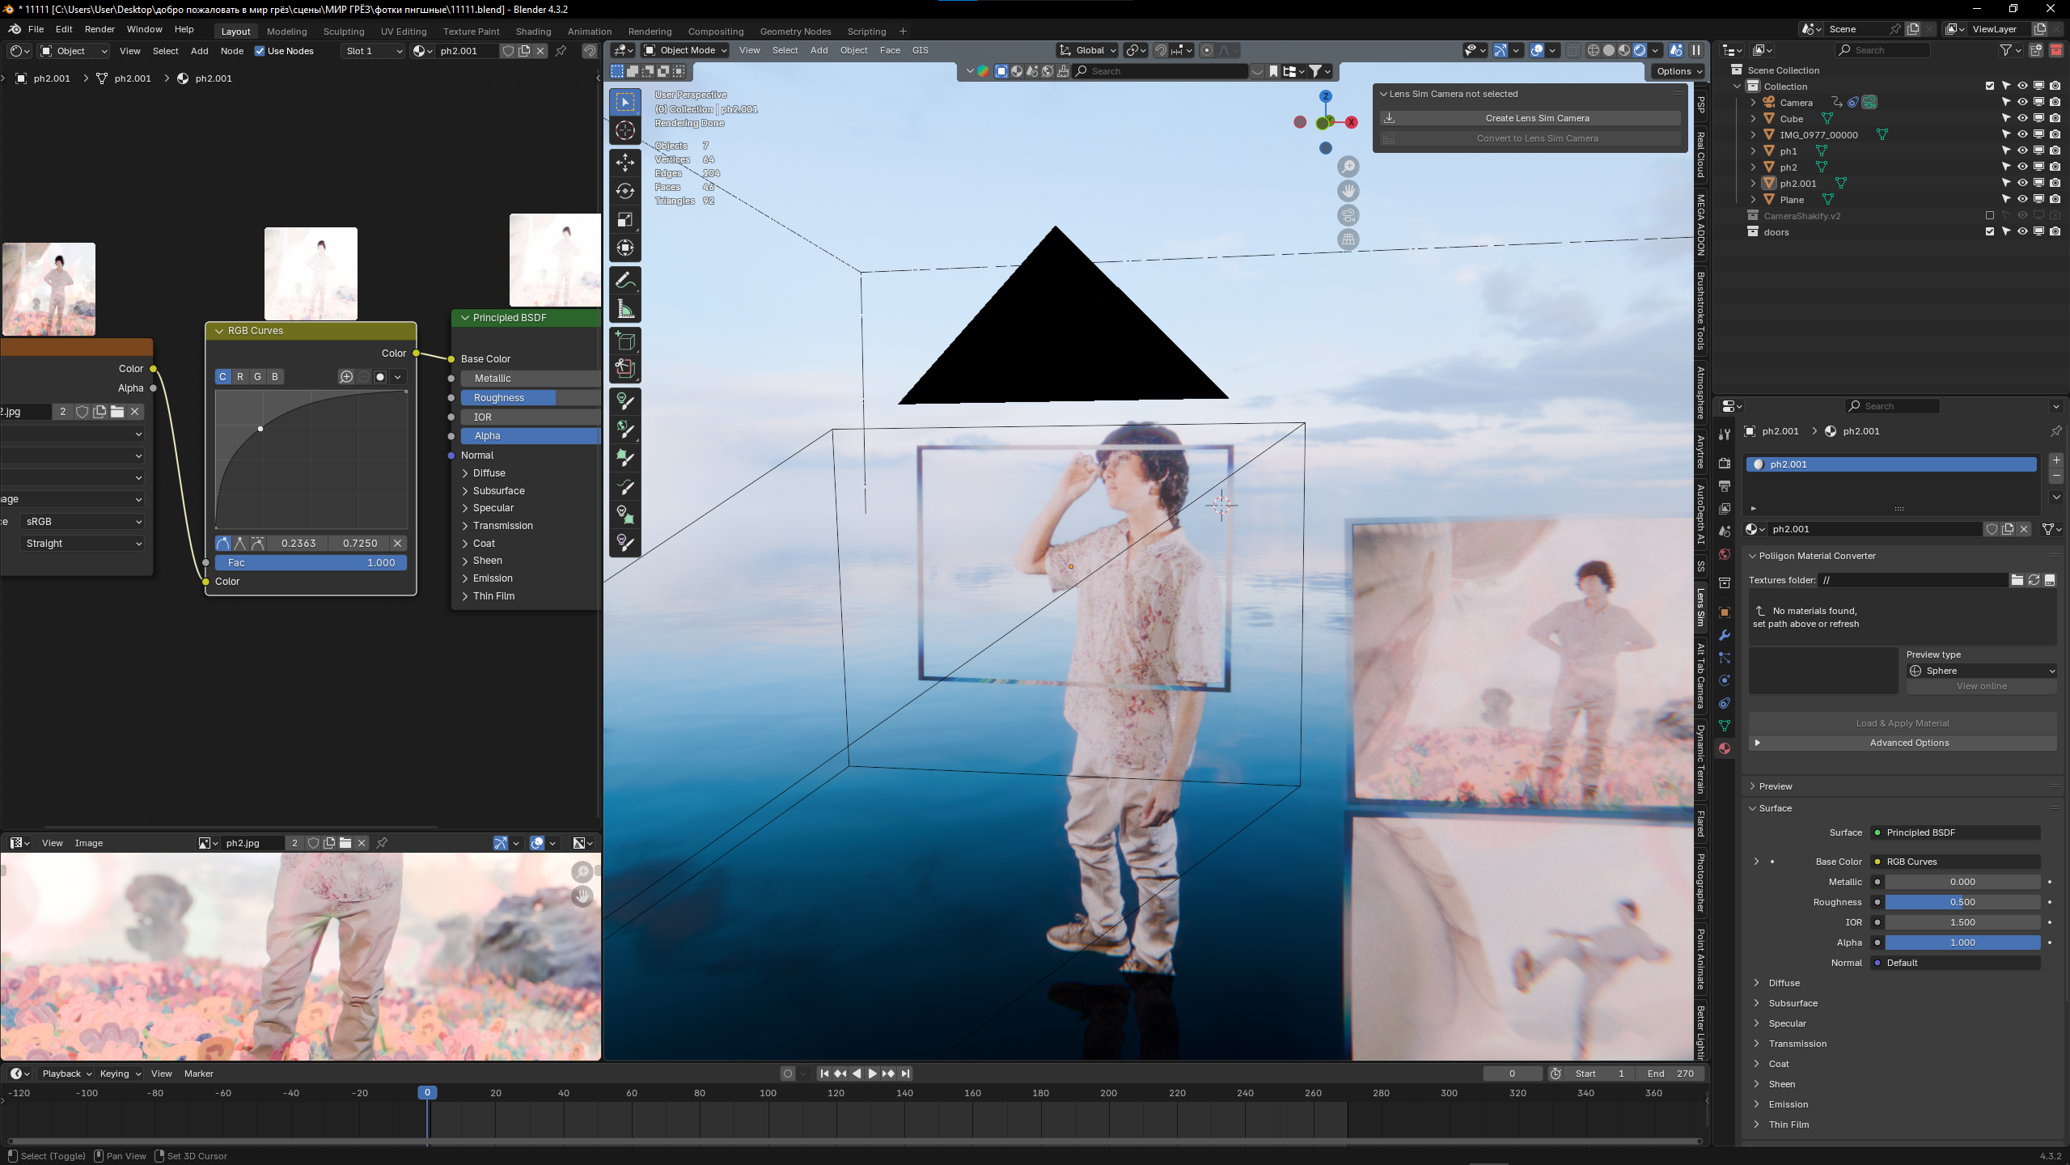
Task: Open the sRGB color space dropdown
Action: [82, 522]
